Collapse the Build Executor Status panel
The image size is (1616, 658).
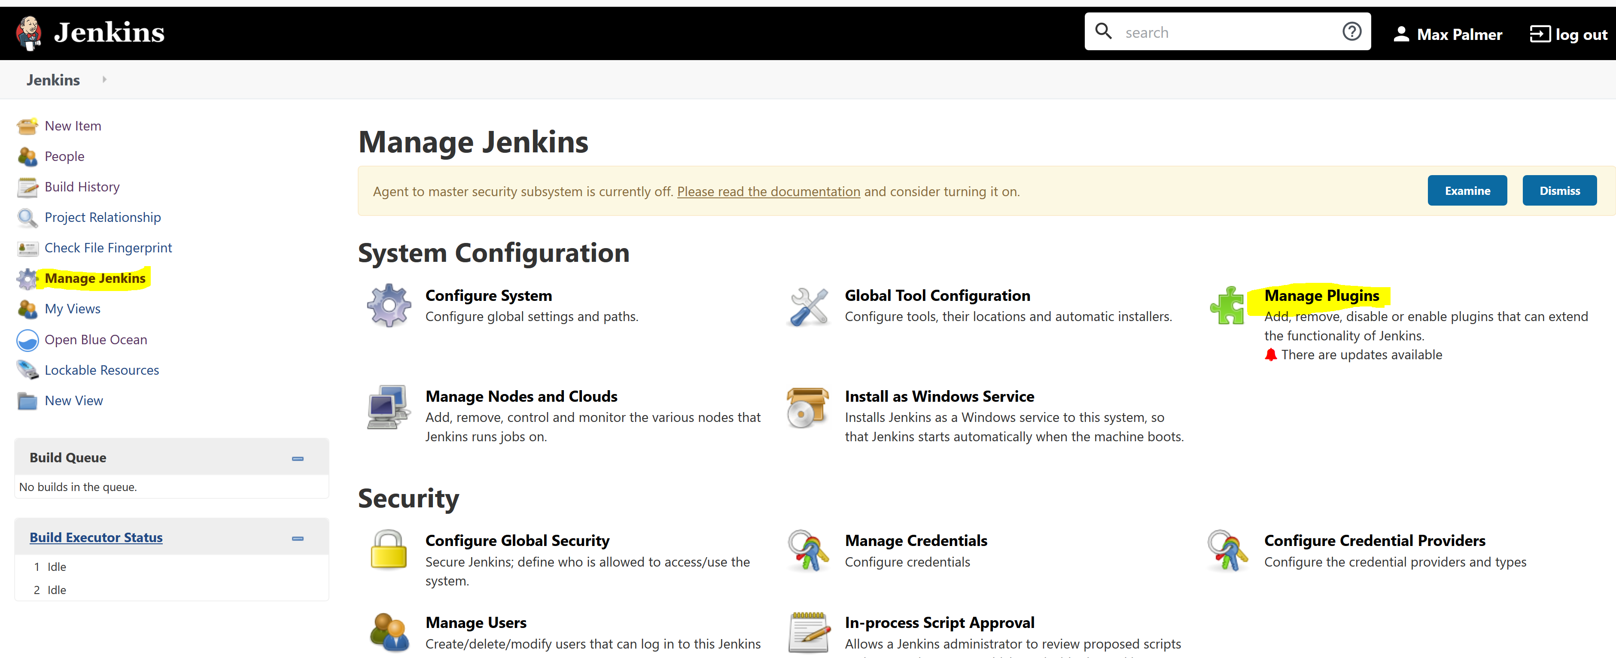tap(297, 538)
